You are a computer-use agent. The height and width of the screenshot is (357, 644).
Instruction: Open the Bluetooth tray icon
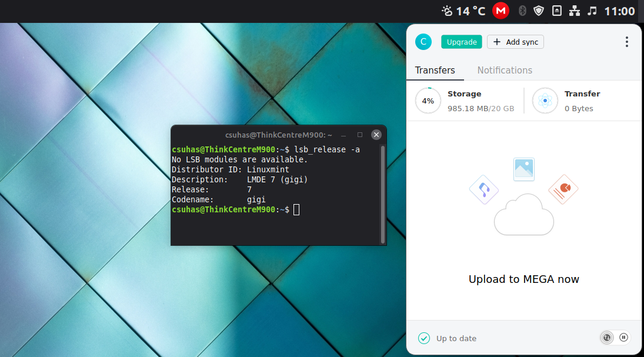pyautogui.click(x=522, y=11)
